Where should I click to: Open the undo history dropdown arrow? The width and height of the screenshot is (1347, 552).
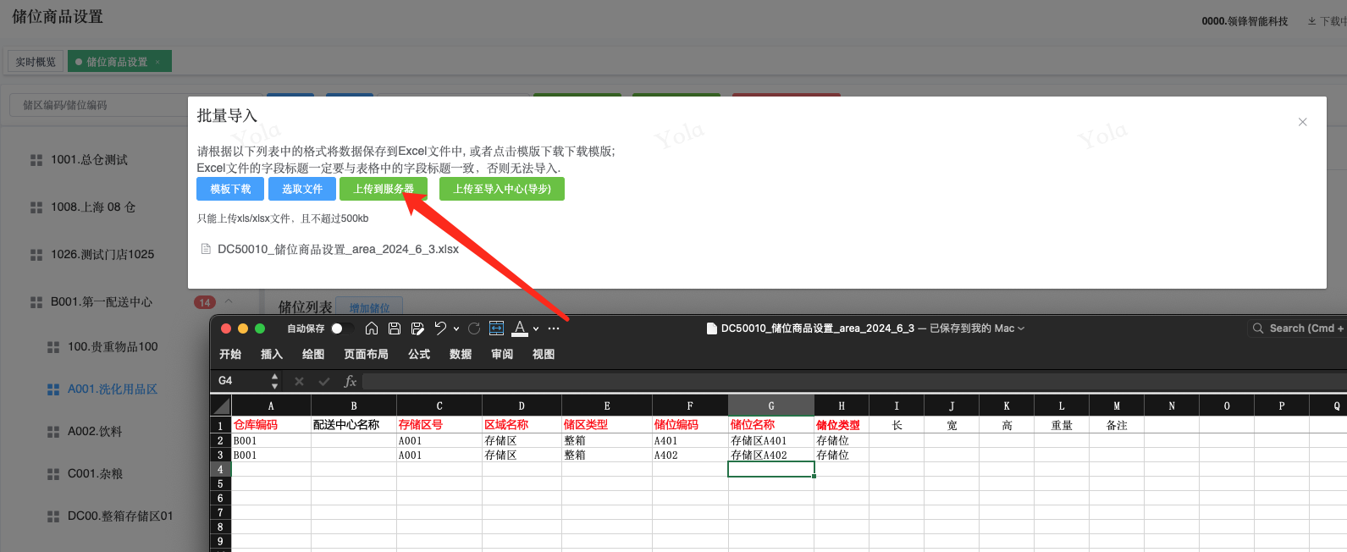pos(456,328)
